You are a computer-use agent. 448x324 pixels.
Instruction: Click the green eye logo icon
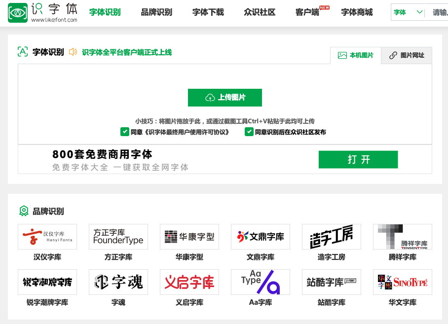18,12
